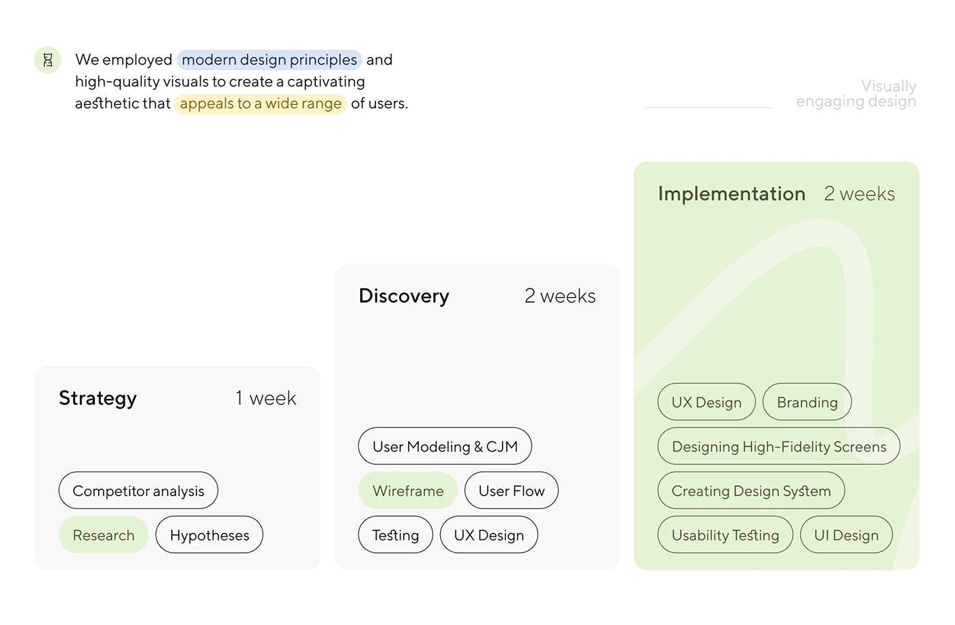Click the Creating Design System tag
The image size is (955, 625).
pyautogui.click(x=751, y=491)
